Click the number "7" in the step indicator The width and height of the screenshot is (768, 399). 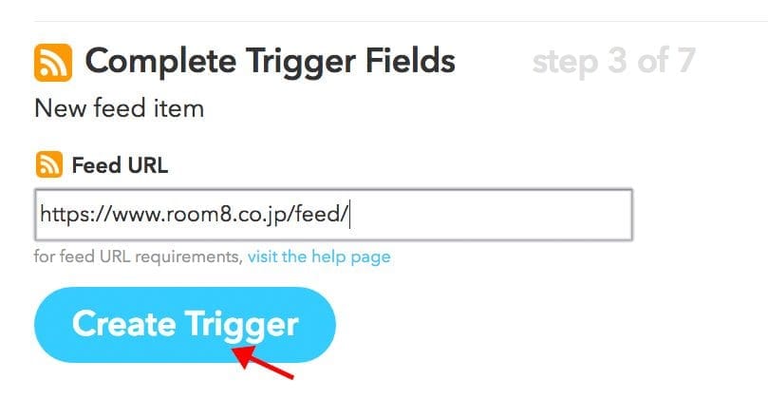coord(684,63)
